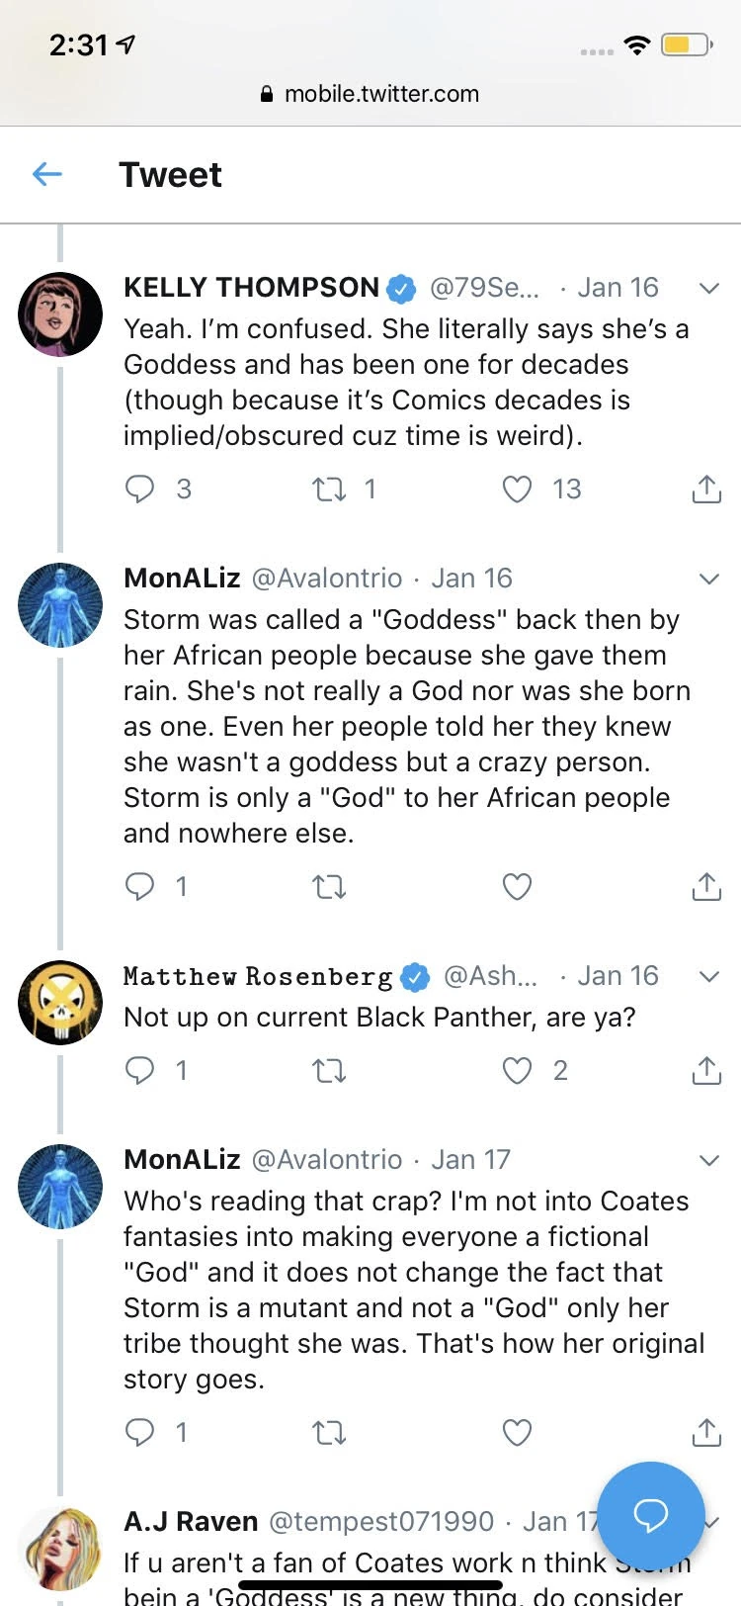Reply to Matthew Rosenberg's tweet
Screen dimensions: 741x1606
click(140, 1070)
